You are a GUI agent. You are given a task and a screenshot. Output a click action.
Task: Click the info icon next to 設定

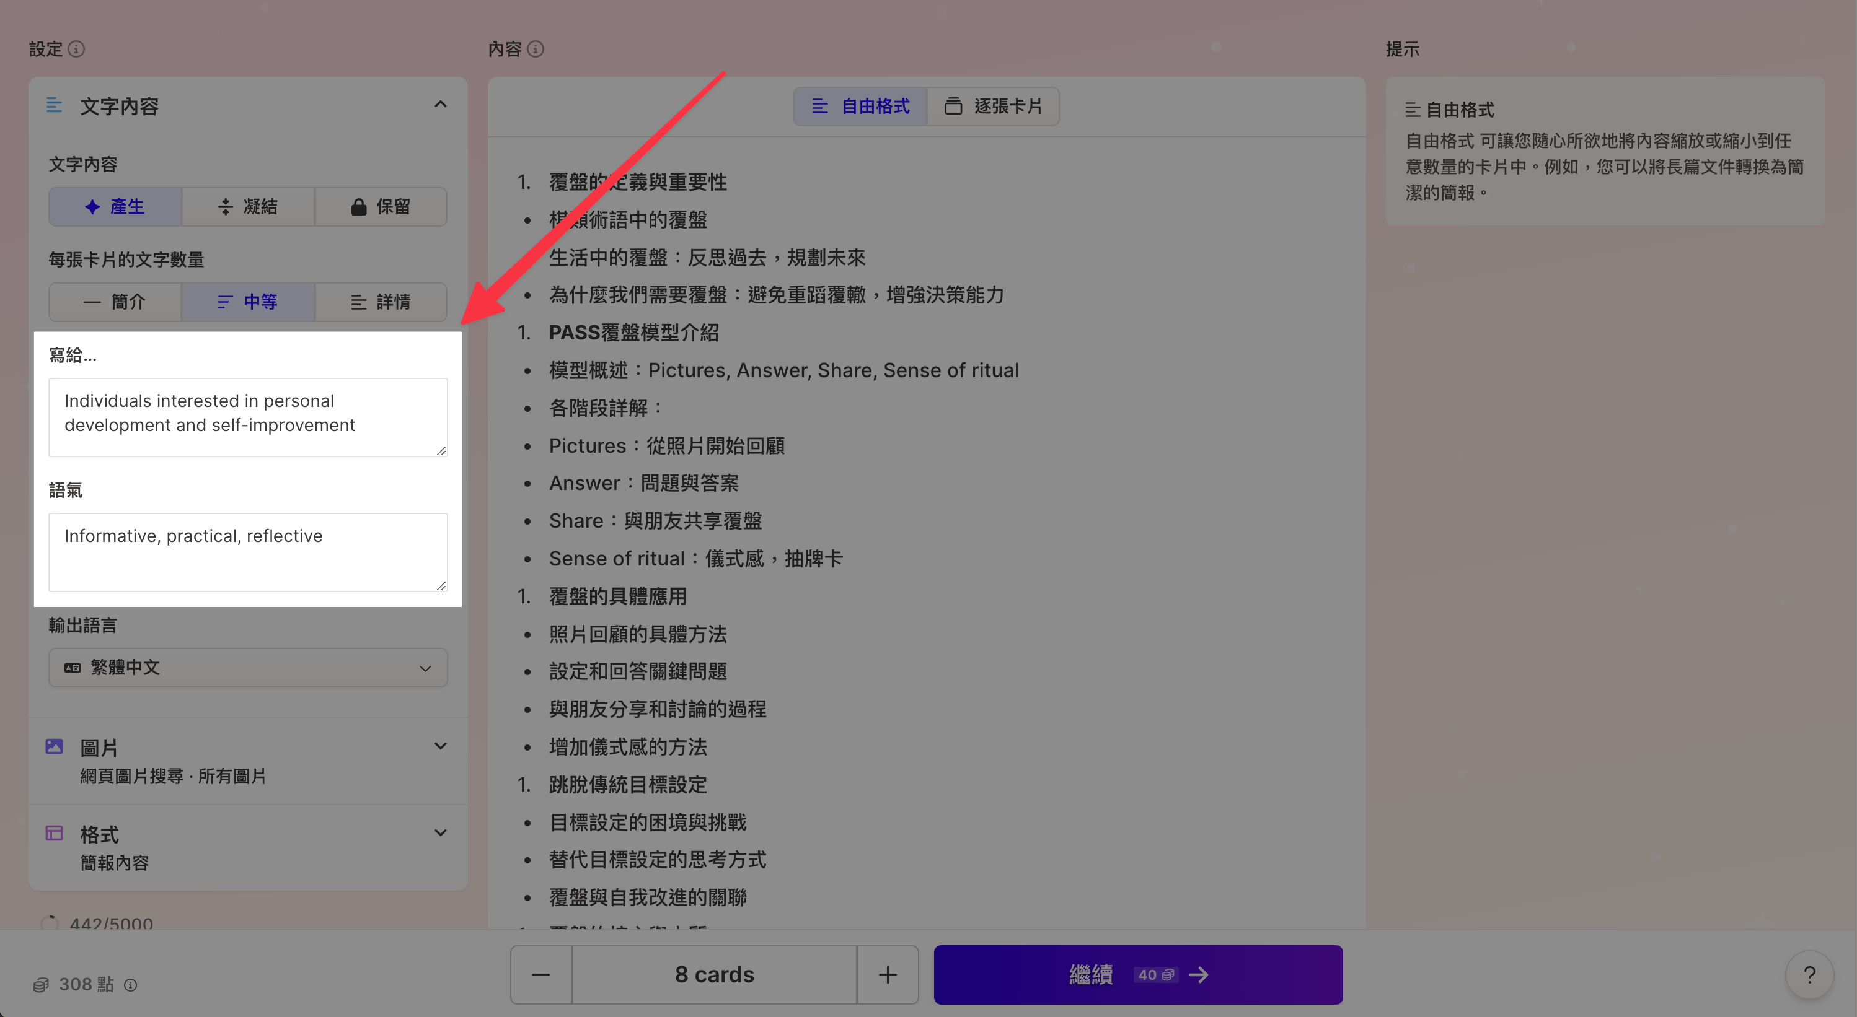76,49
